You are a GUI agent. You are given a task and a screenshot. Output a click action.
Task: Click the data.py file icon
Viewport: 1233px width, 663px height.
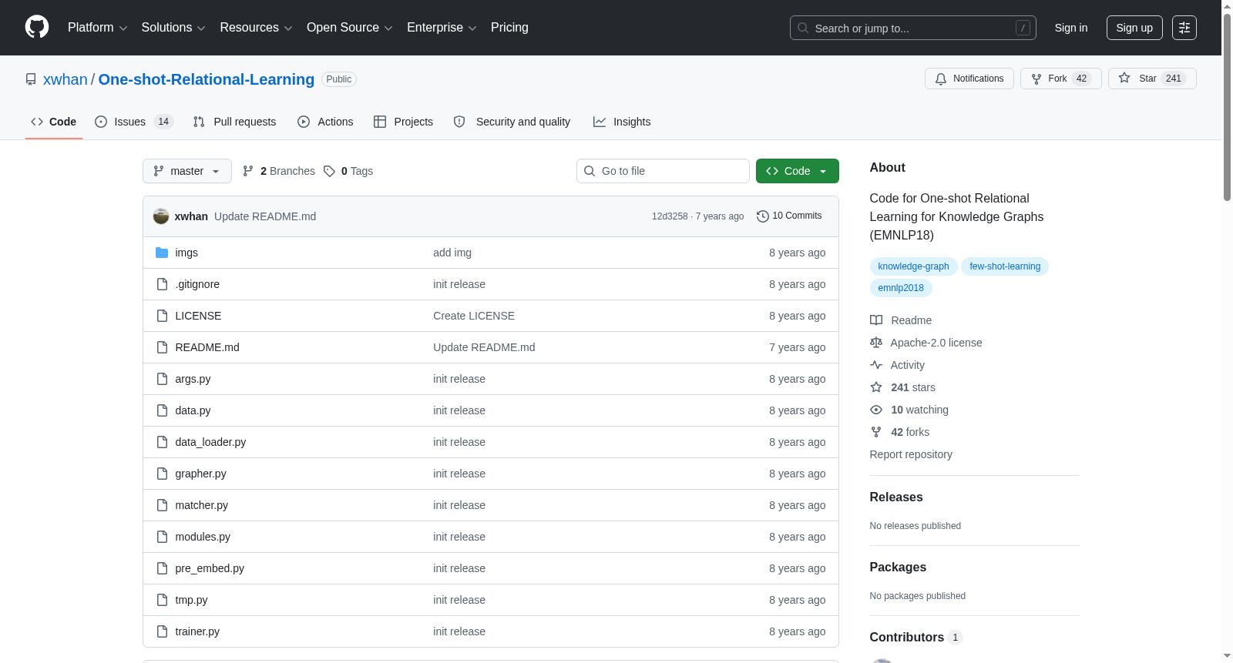162,410
